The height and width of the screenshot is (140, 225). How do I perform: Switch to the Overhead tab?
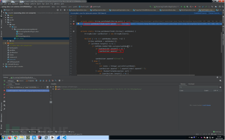point(191,84)
